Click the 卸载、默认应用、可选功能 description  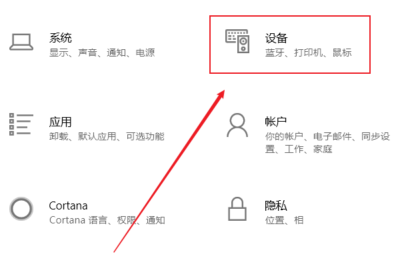pyautogui.click(x=107, y=137)
